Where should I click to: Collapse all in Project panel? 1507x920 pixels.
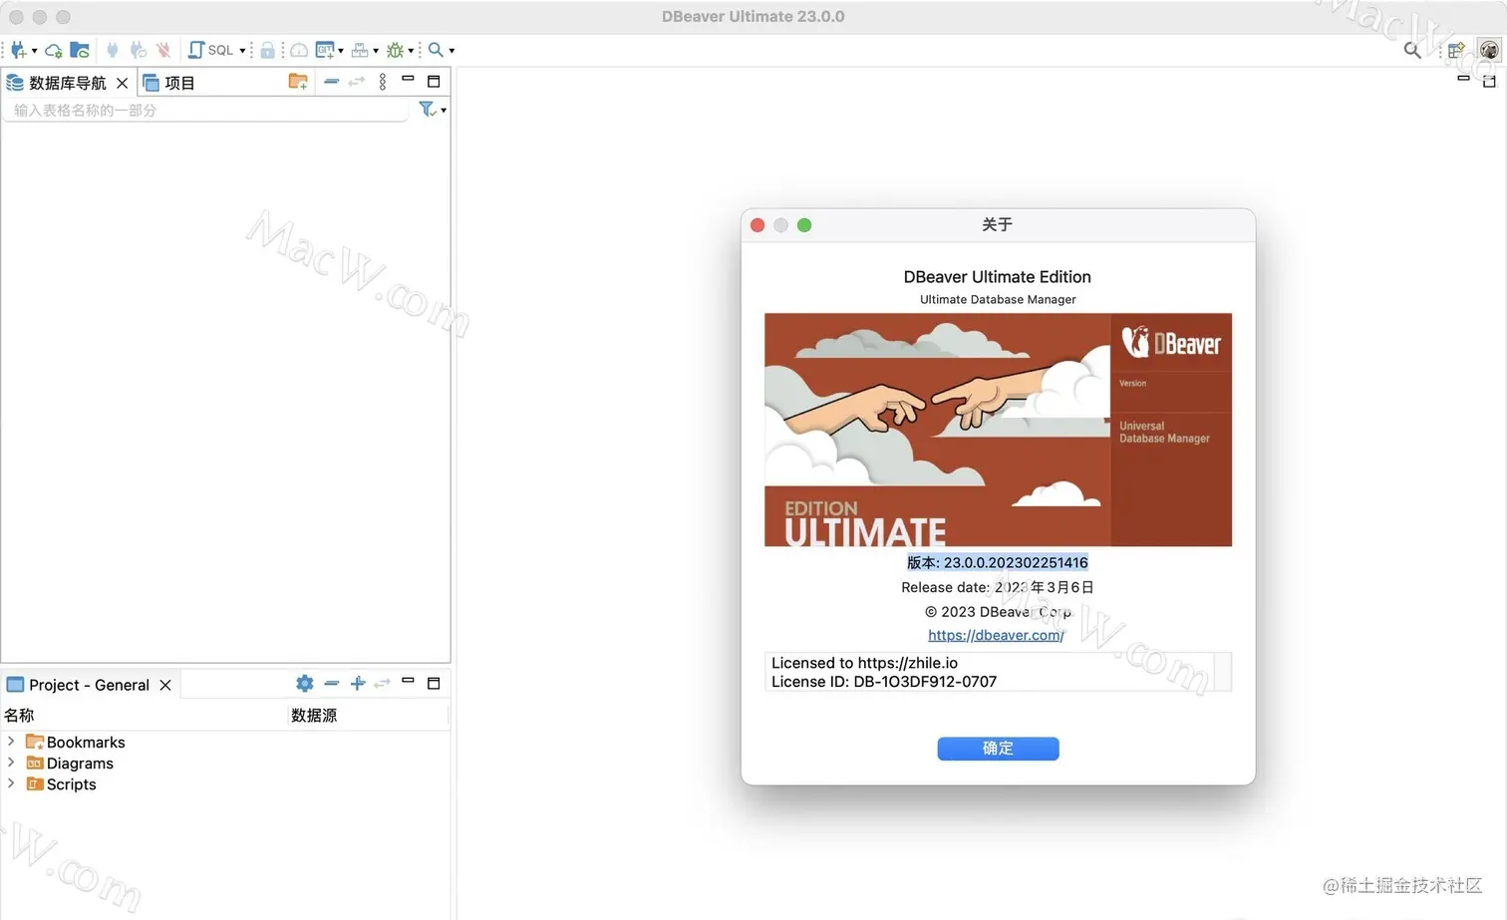tap(332, 683)
